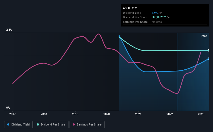The image size is (213, 132).
Task: Click the 2.8% y-axis label
Action: 9,30
